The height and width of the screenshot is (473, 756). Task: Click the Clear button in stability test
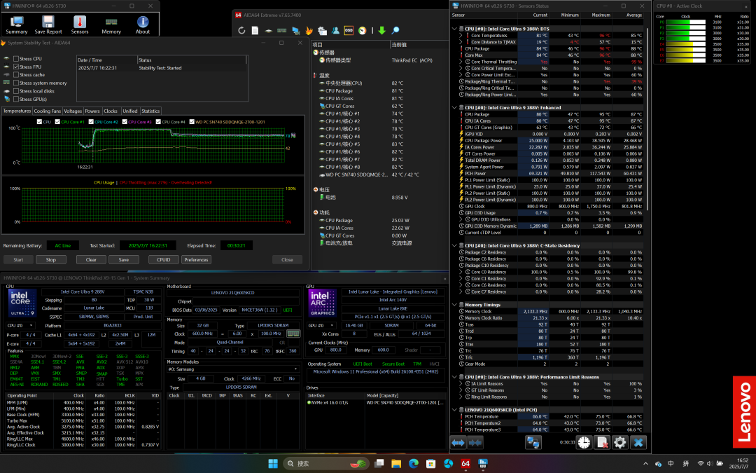click(91, 260)
